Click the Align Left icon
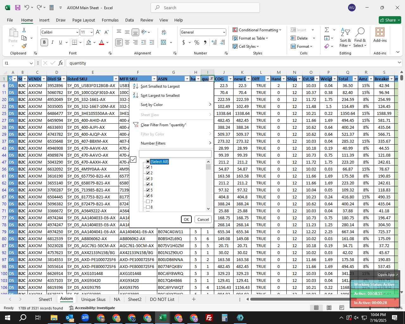 119,42
